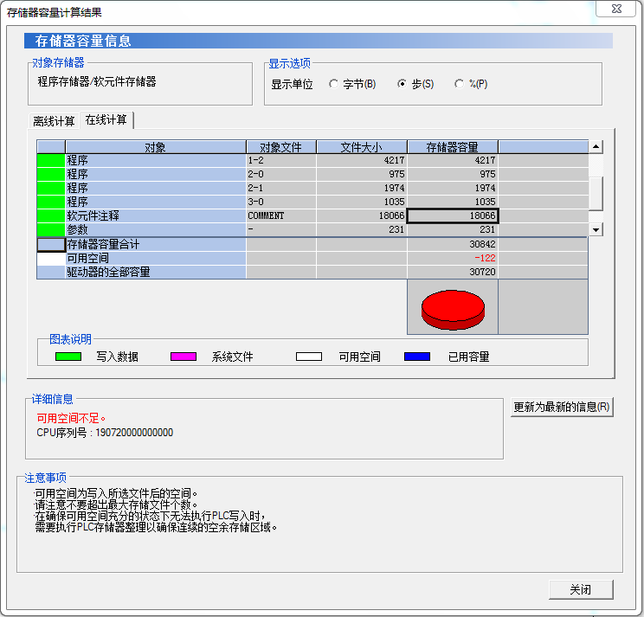This screenshot has height=617, width=644.
Task: Select the 步(S) display unit option
Action: pos(402,85)
